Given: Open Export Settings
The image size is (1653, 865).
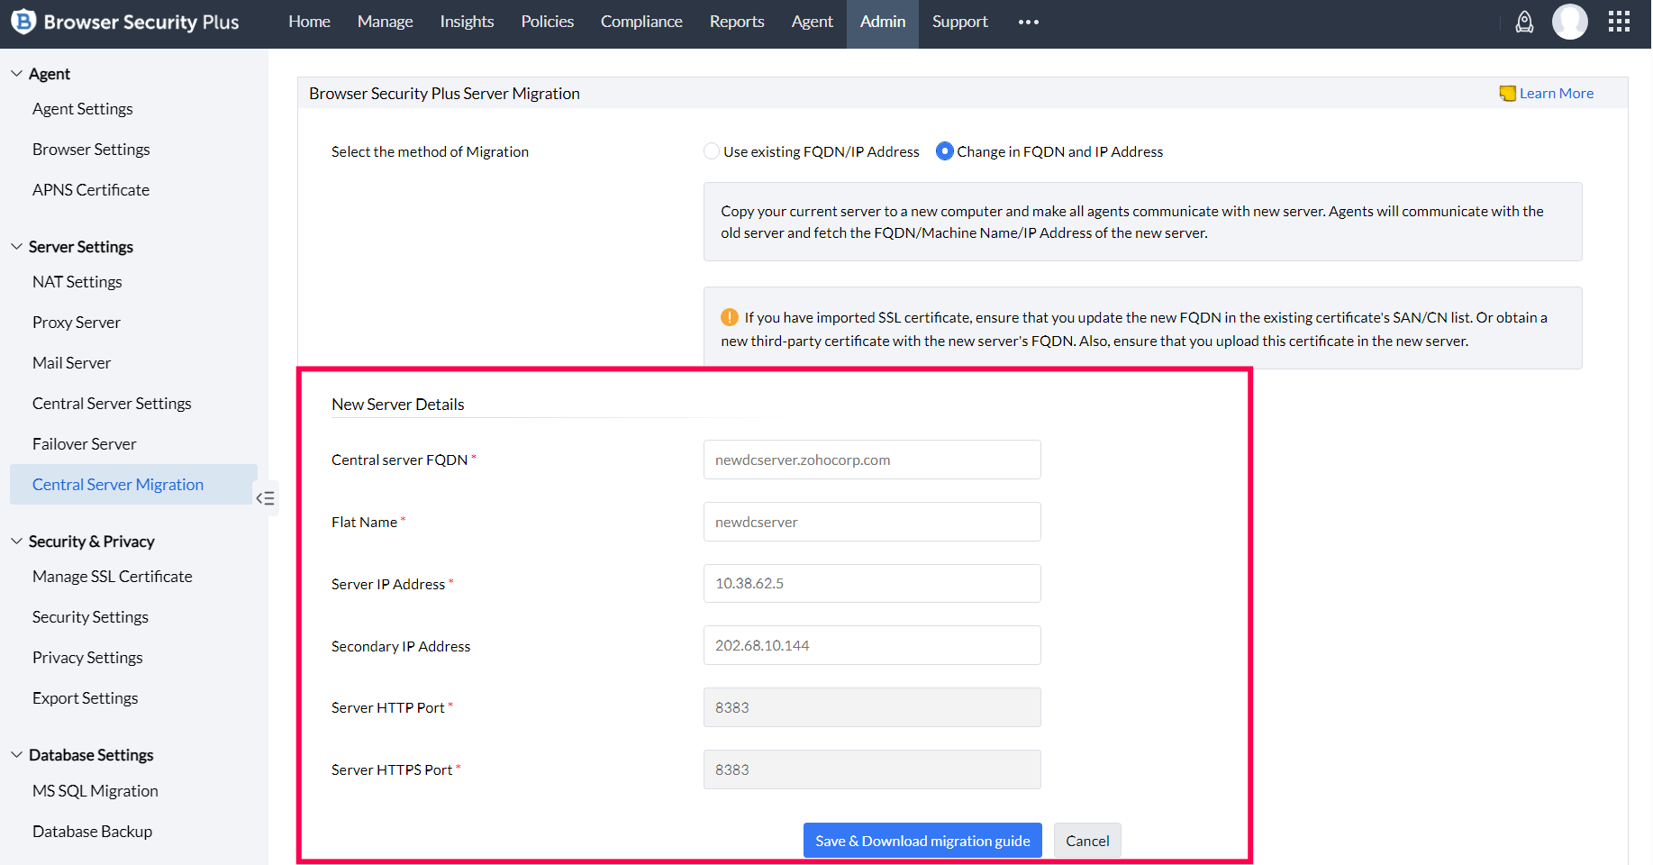Looking at the screenshot, I should click(86, 698).
